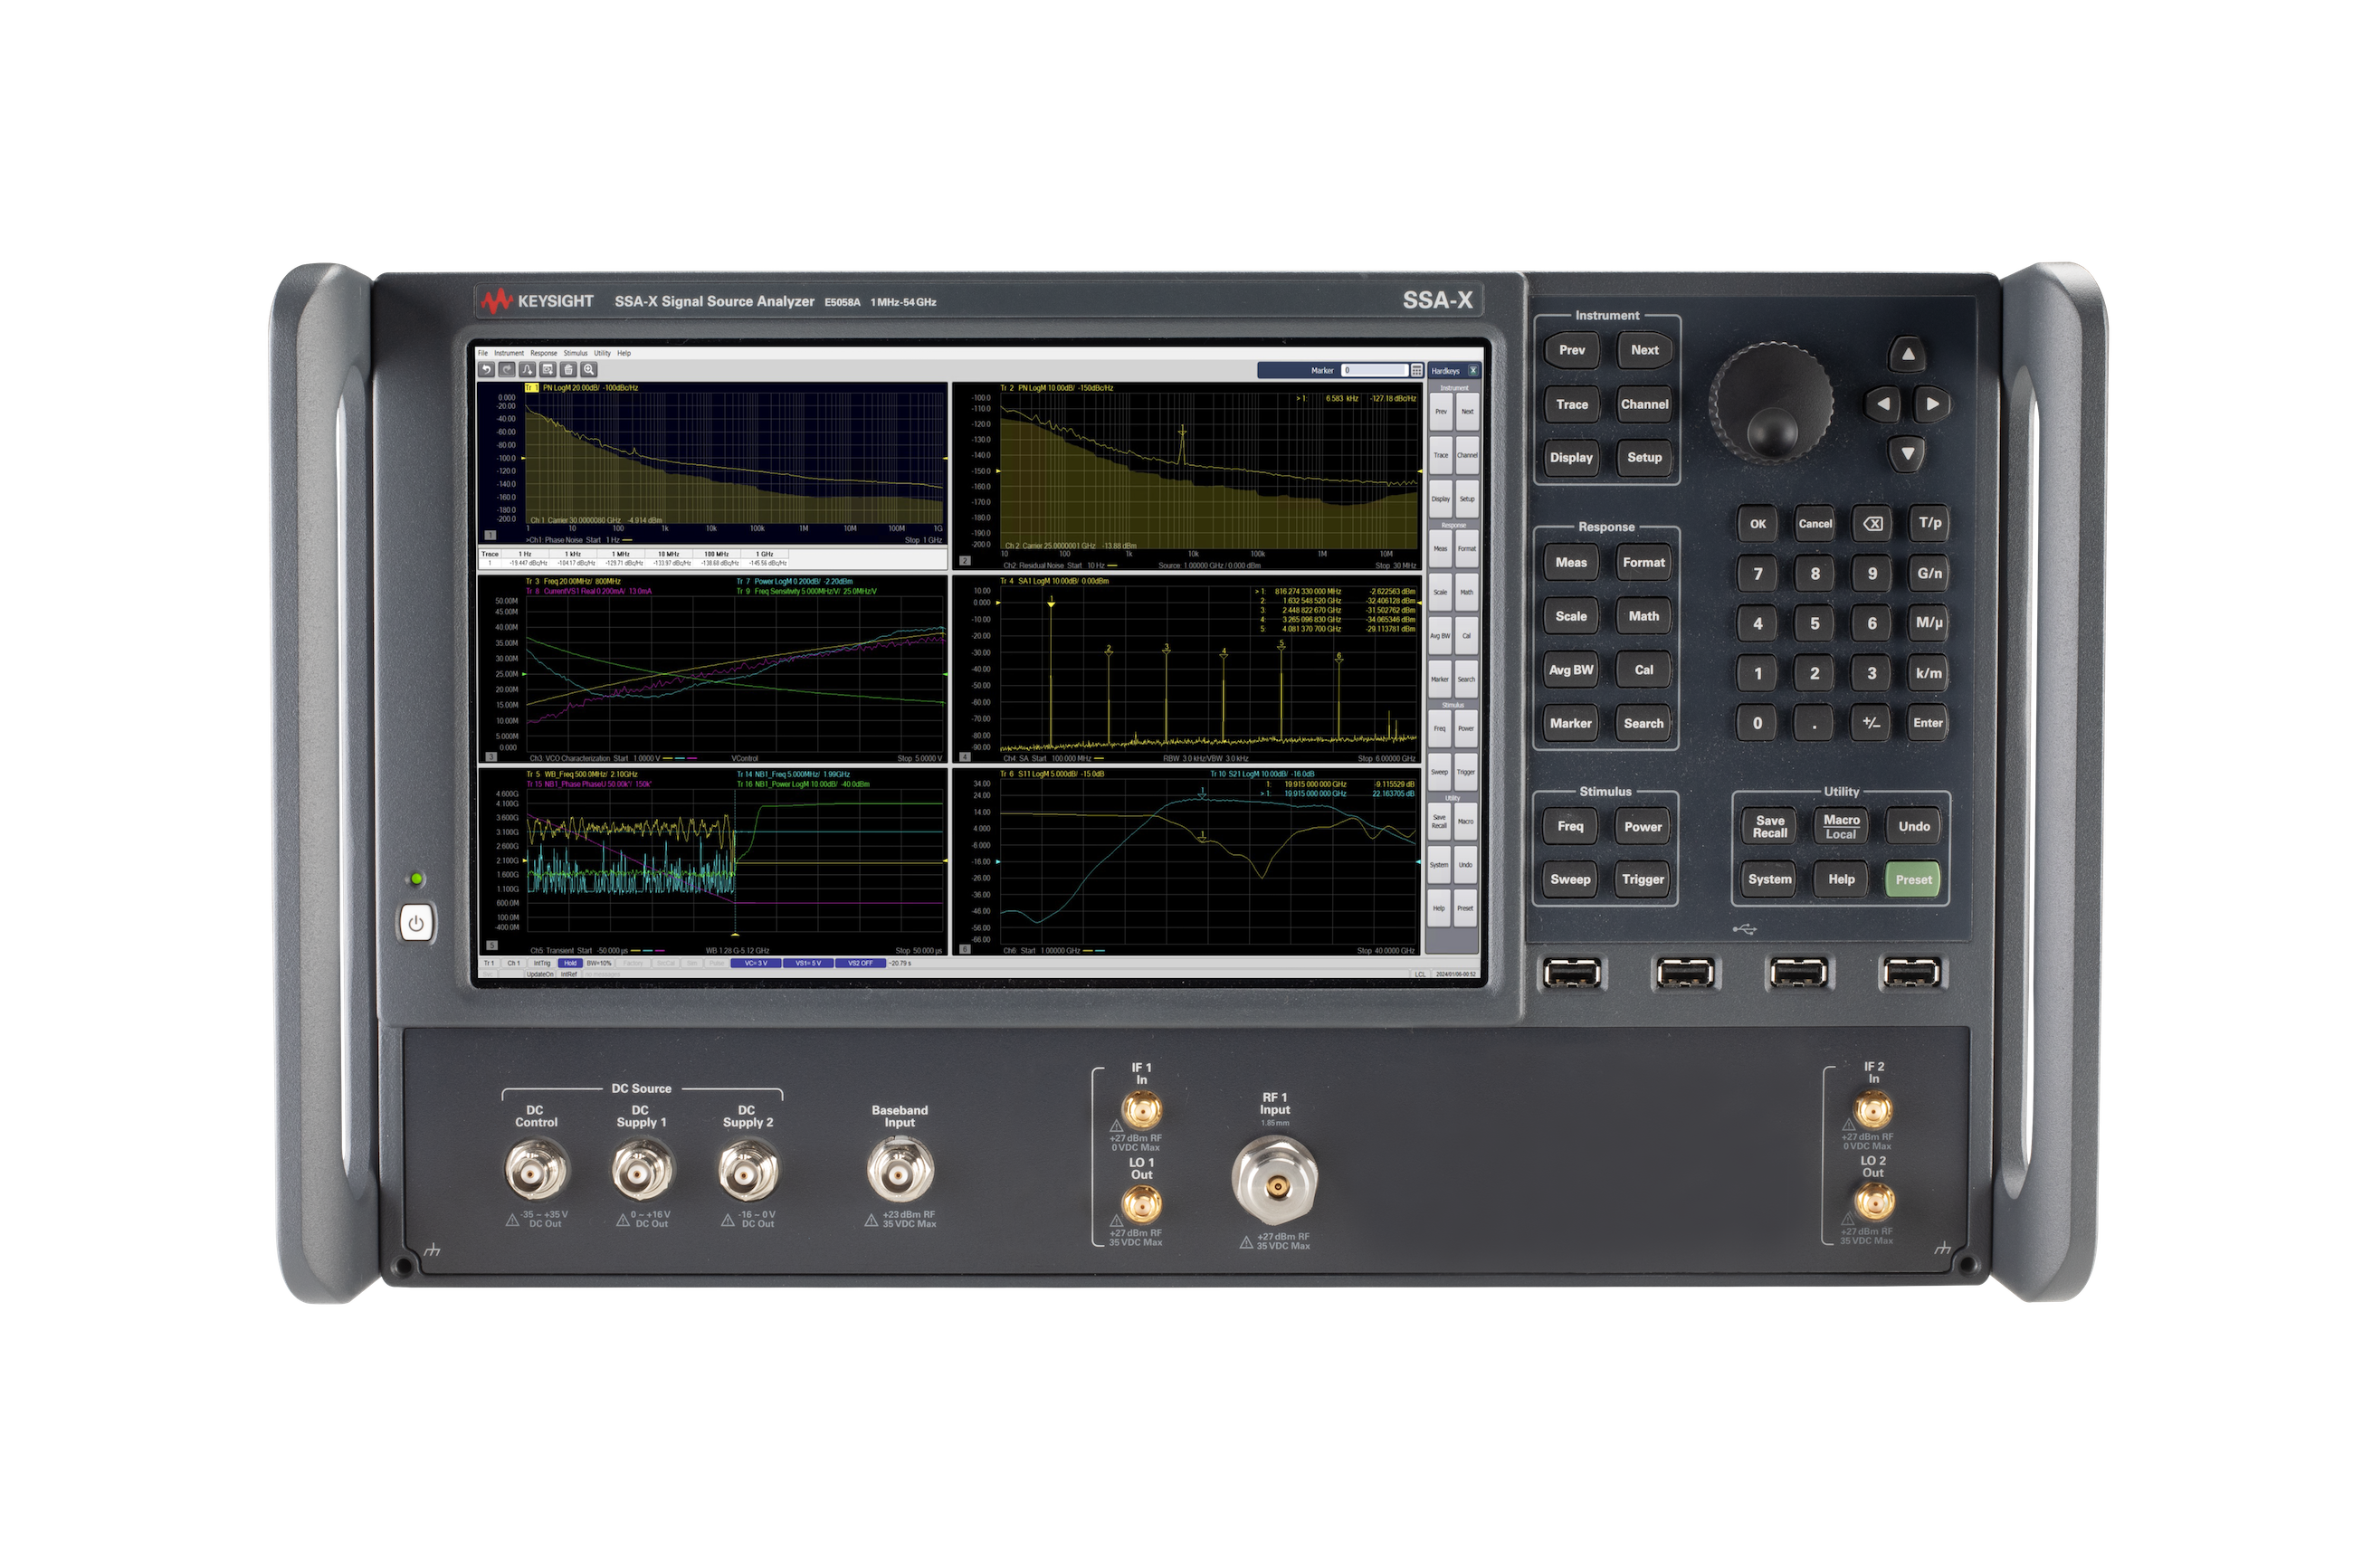
Task: Select the window 6 badge in the S11 plot
Action: click(964, 949)
